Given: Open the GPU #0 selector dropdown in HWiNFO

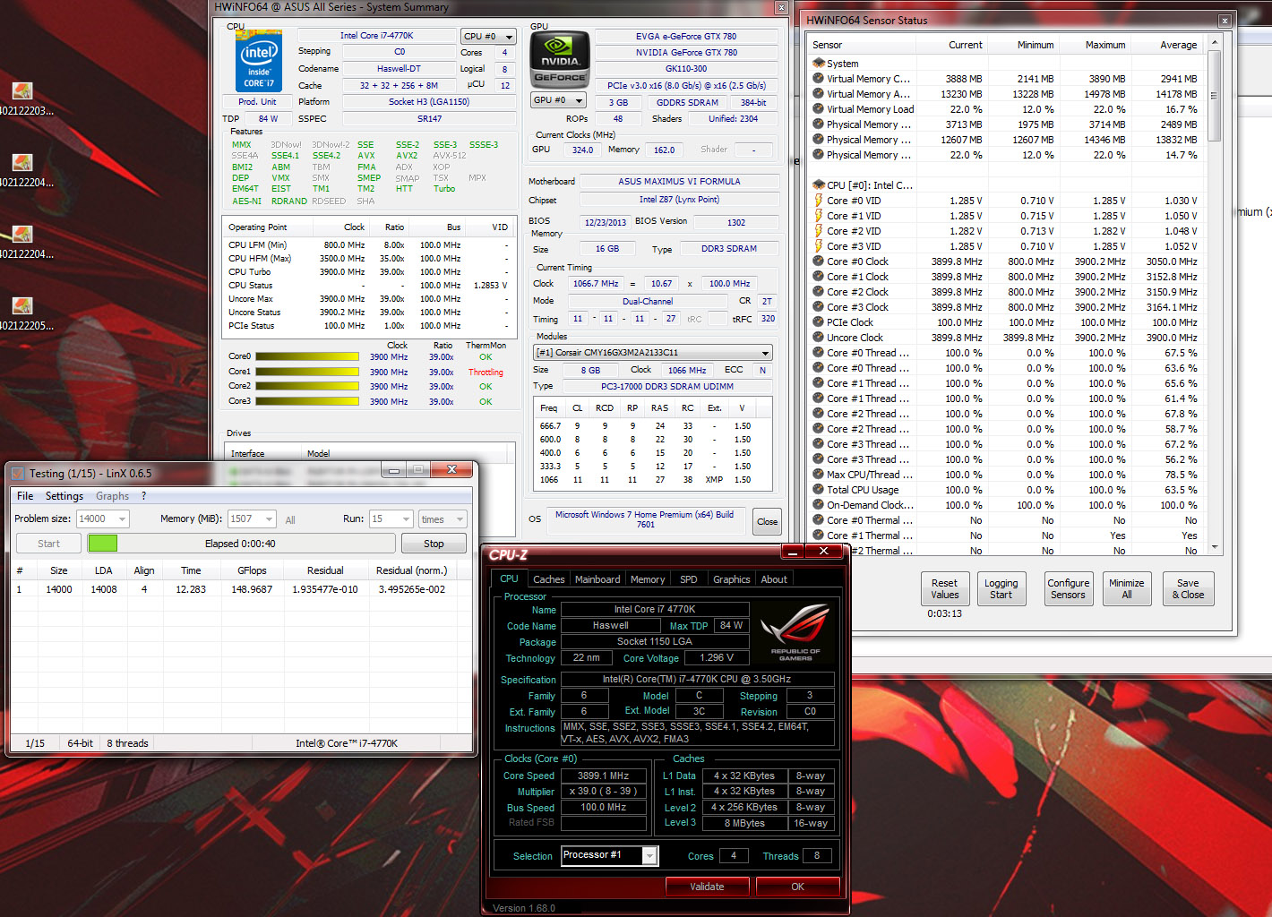Looking at the screenshot, I should click(558, 100).
